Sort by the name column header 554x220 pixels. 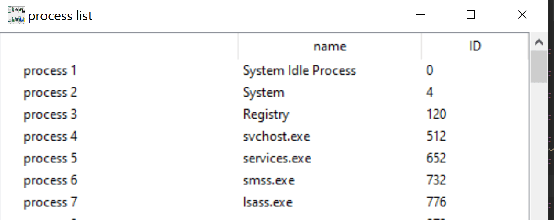click(330, 47)
